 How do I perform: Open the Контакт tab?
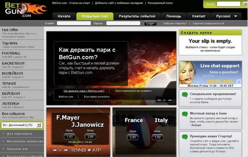click(199, 16)
